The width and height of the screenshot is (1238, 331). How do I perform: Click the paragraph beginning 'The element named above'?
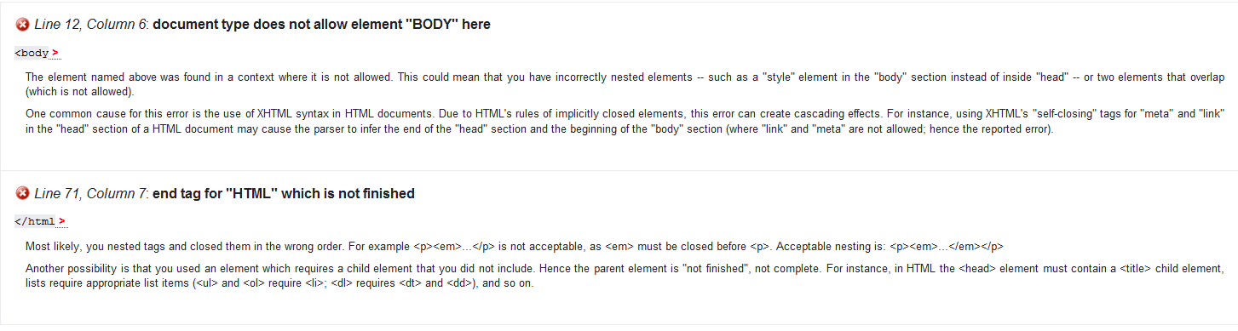(x=625, y=84)
